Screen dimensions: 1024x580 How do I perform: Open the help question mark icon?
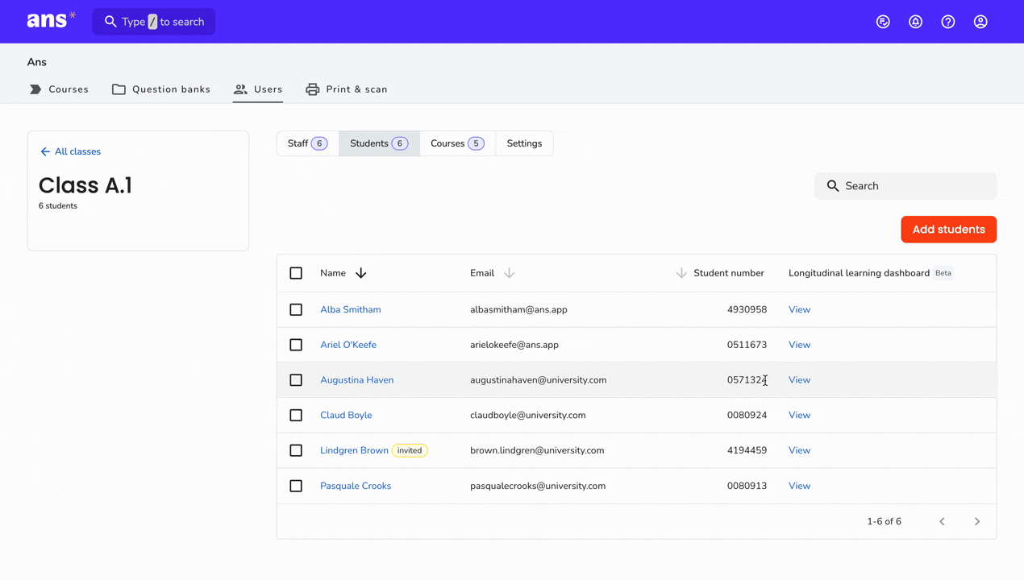point(948,22)
